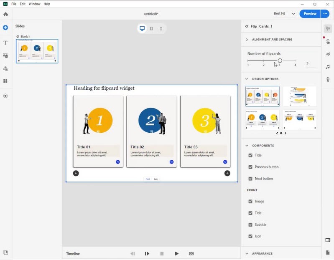Switch to tablet device view
Screen dimensions: 334x260
(x=151, y=28)
